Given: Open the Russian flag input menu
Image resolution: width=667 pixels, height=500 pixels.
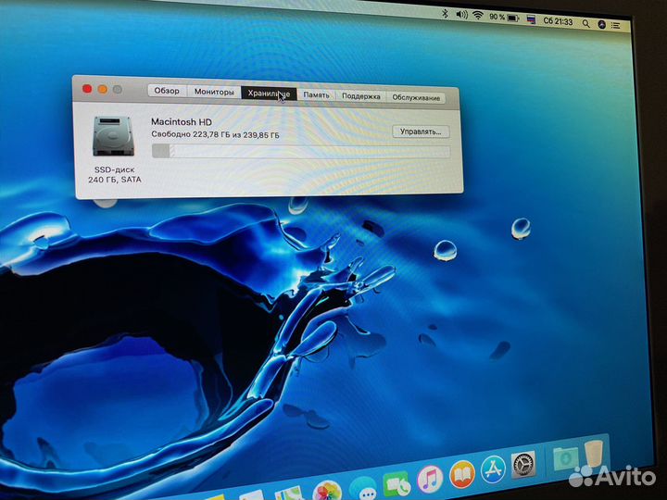Looking at the screenshot, I should [531, 19].
